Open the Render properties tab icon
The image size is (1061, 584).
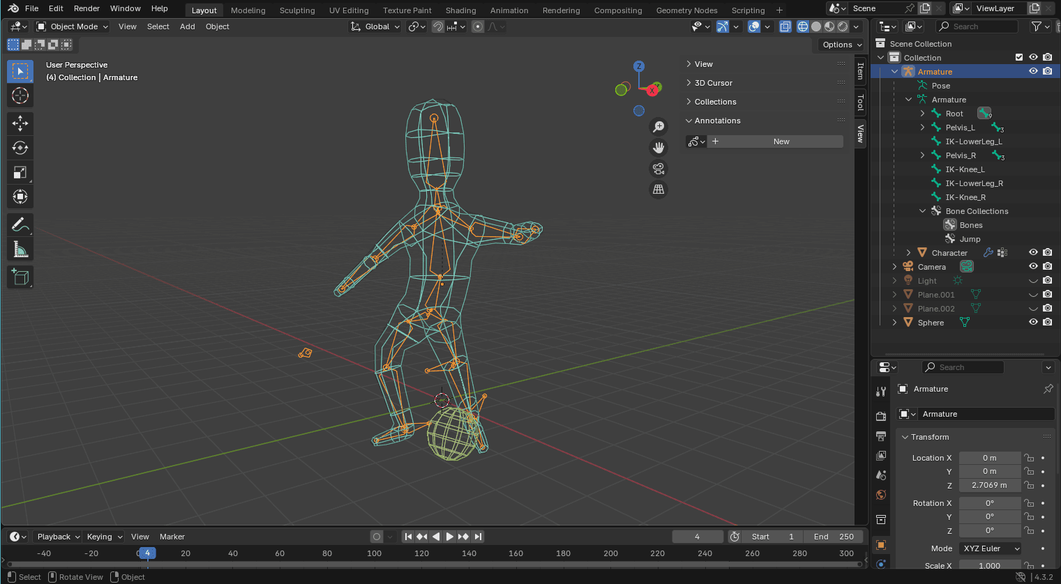click(881, 415)
